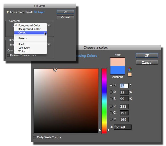This screenshot has height=146, width=166.
Task: Choose Foreground Color from the Use menu
Action: 30,26
